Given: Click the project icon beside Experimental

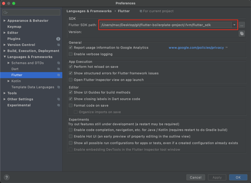Looking at the screenshot, I should tap(58, 105).
